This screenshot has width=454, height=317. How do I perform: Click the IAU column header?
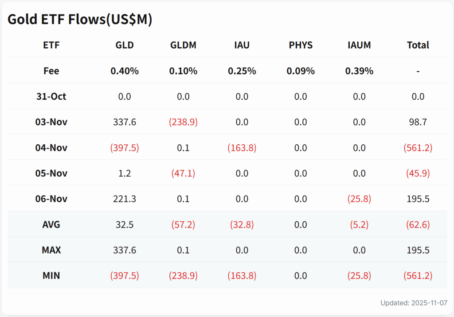[x=242, y=45]
